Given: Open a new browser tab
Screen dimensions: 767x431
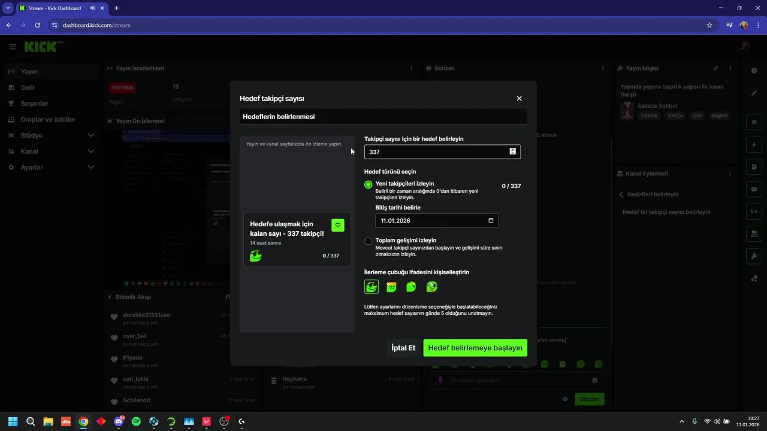Looking at the screenshot, I should 116,8.
